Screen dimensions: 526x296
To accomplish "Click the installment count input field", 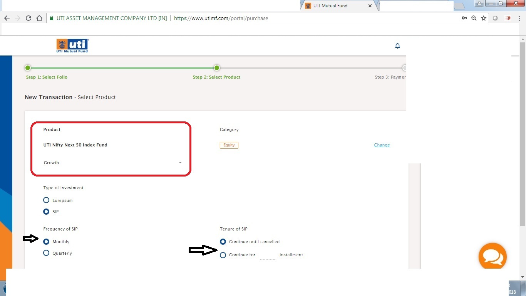I will pos(268,255).
